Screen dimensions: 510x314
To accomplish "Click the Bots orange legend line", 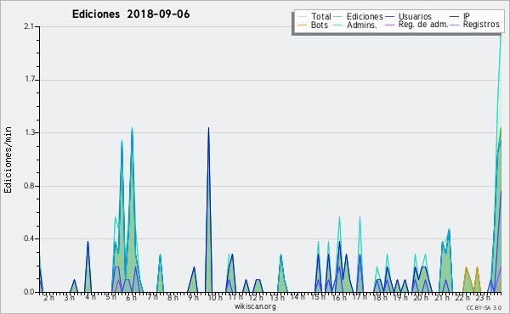I will pos(302,25).
